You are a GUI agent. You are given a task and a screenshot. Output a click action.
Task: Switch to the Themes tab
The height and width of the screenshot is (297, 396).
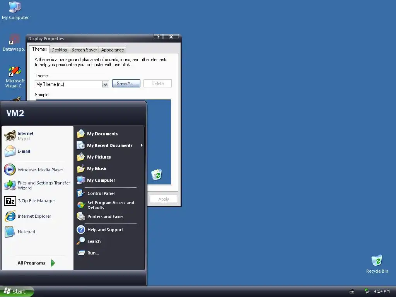39,49
